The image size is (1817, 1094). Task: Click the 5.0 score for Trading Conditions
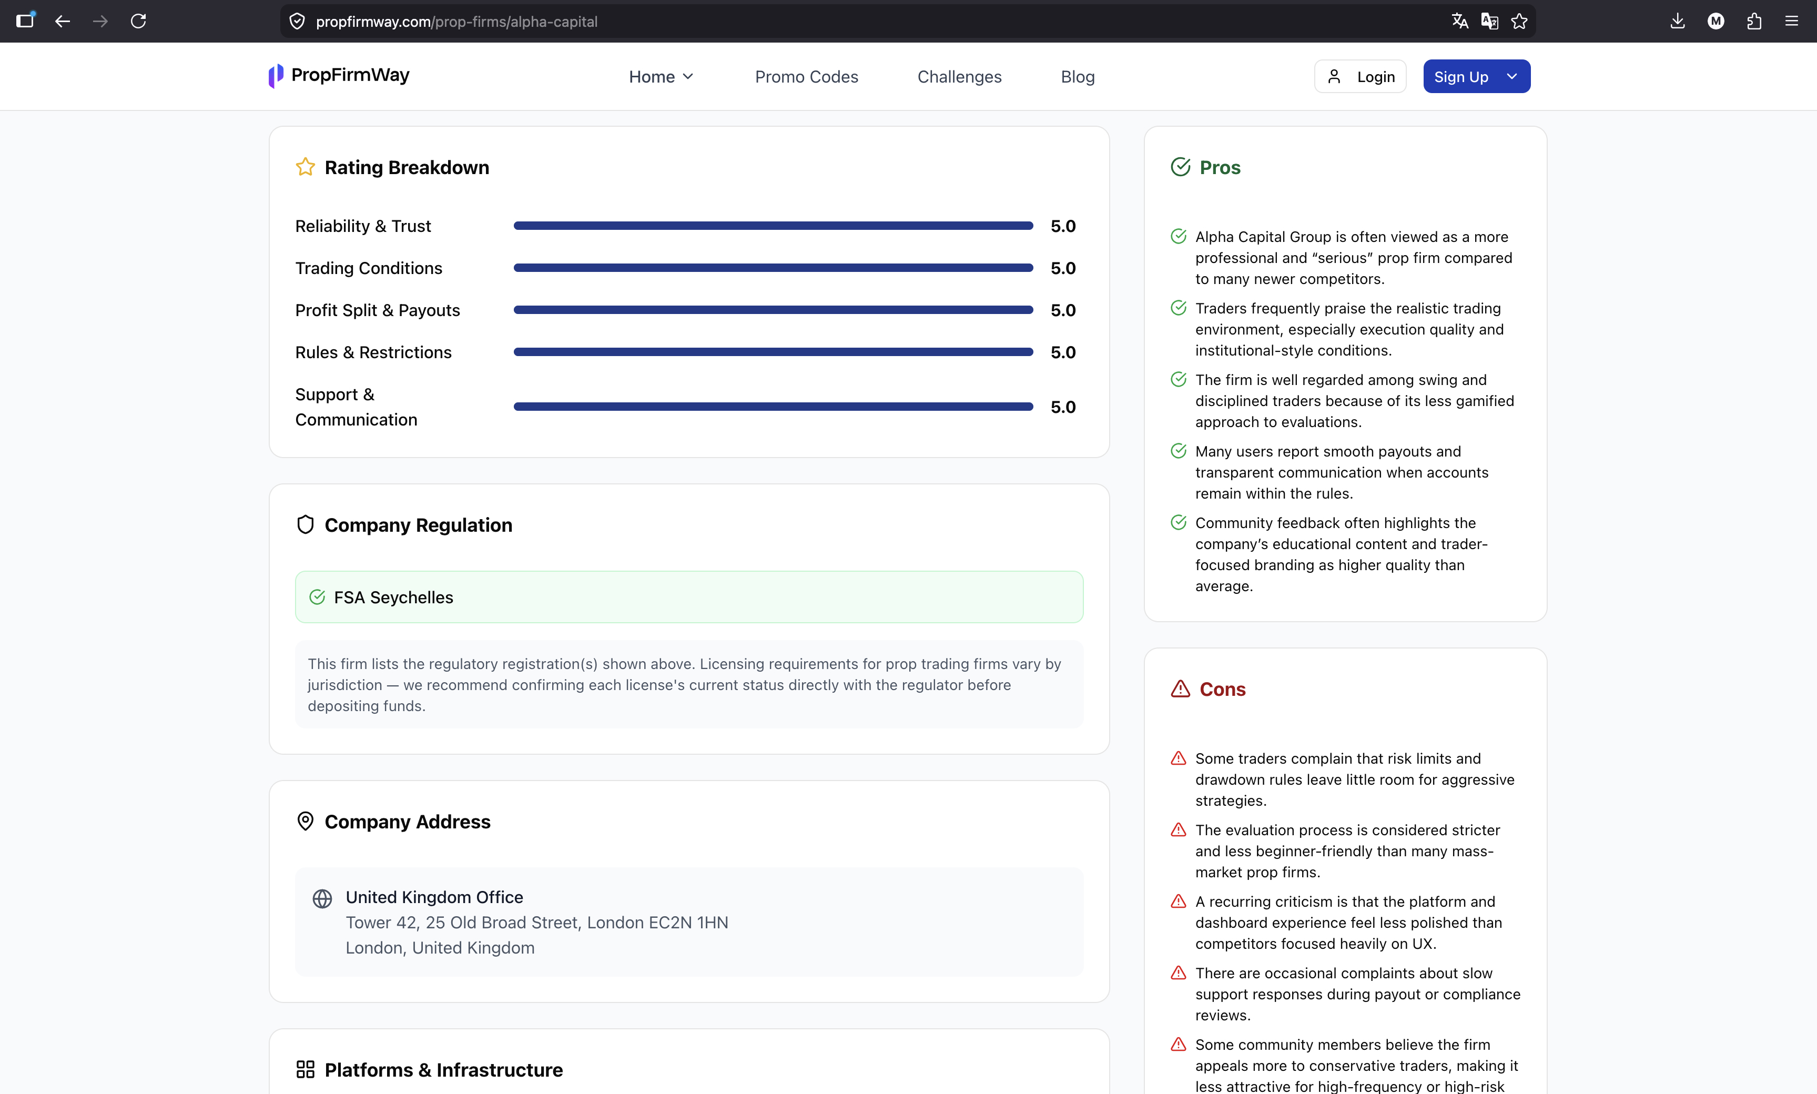coord(1063,268)
